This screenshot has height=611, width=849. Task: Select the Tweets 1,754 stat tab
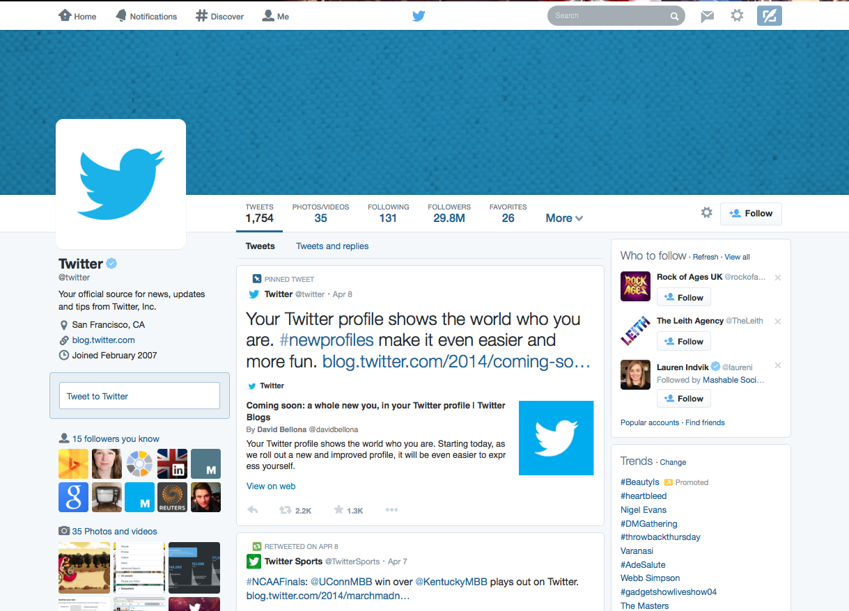(x=260, y=214)
